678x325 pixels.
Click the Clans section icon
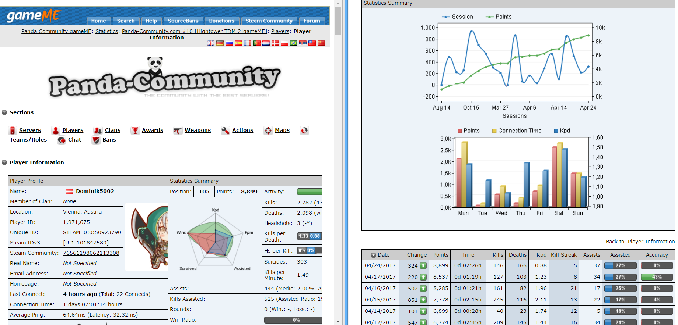pyautogui.click(x=98, y=131)
